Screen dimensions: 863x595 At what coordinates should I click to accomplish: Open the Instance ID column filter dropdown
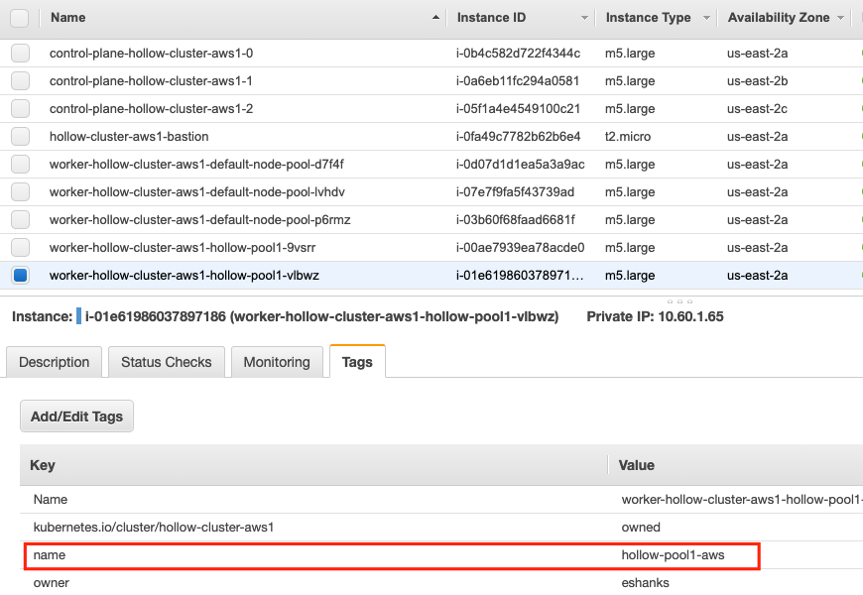tap(583, 18)
